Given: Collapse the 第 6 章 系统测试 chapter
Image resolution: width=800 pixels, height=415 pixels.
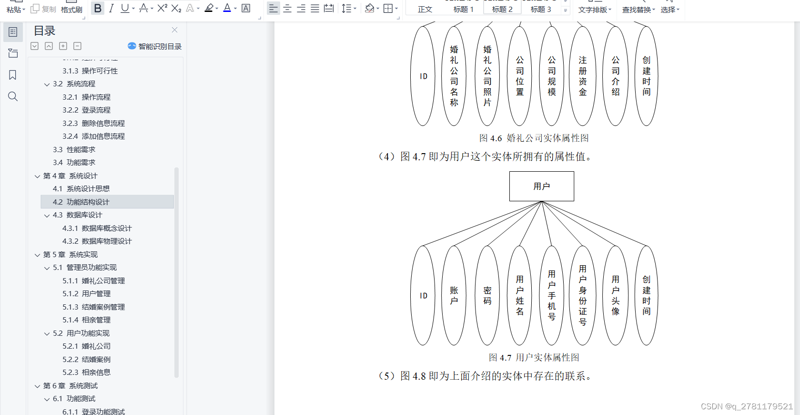Looking at the screenshot, I should [x=37, y=386].
